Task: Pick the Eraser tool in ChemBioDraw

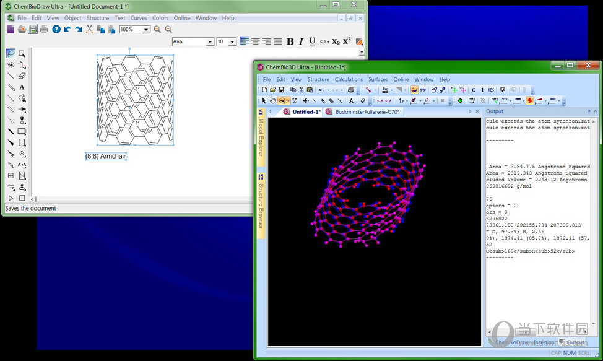Action: (x=22, y=76)
